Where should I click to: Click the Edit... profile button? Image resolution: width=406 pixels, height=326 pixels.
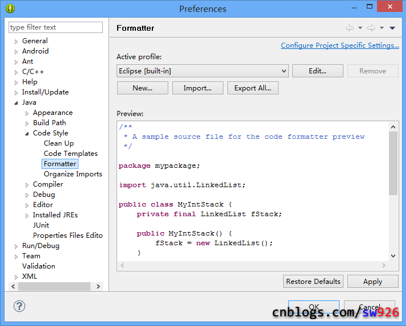coord(317,71)
